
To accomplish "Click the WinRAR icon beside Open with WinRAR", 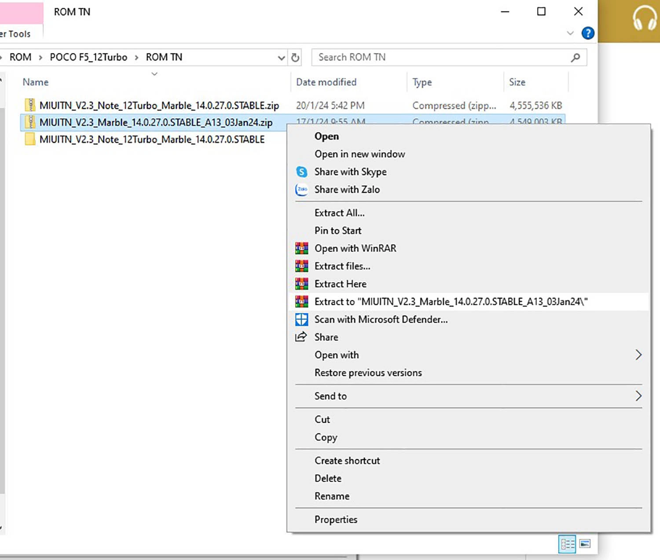I will (x=301, y=249).
